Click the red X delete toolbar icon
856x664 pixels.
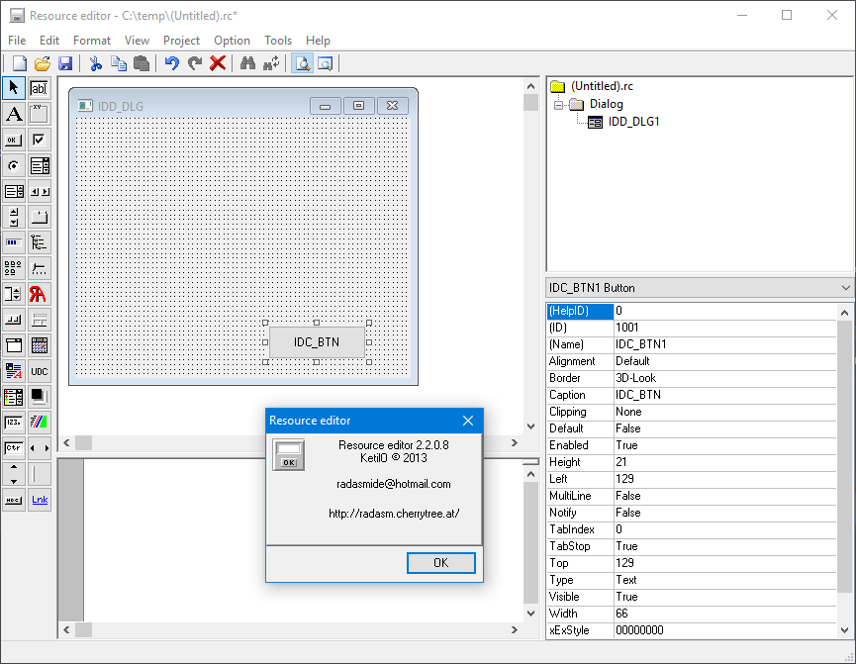click(x=218, y=63)
